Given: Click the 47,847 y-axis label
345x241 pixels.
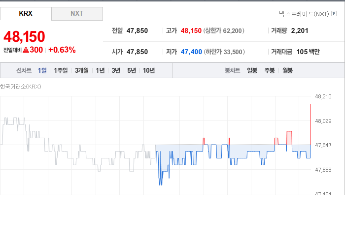Looking at the screenshot, I should (x=323, y=145).
